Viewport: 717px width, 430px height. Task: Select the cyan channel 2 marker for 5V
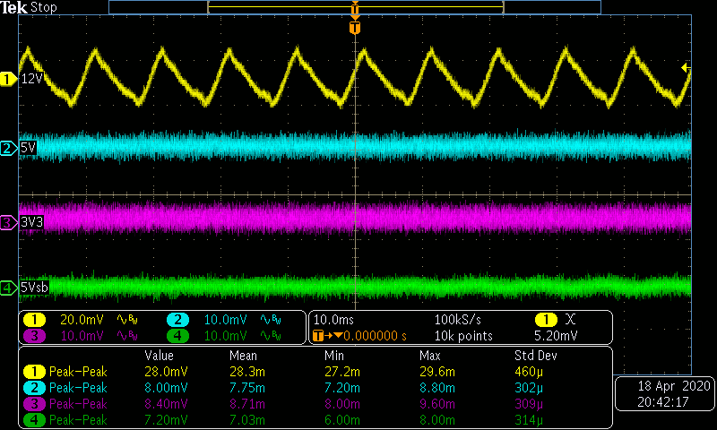click(x=9, y=148)
